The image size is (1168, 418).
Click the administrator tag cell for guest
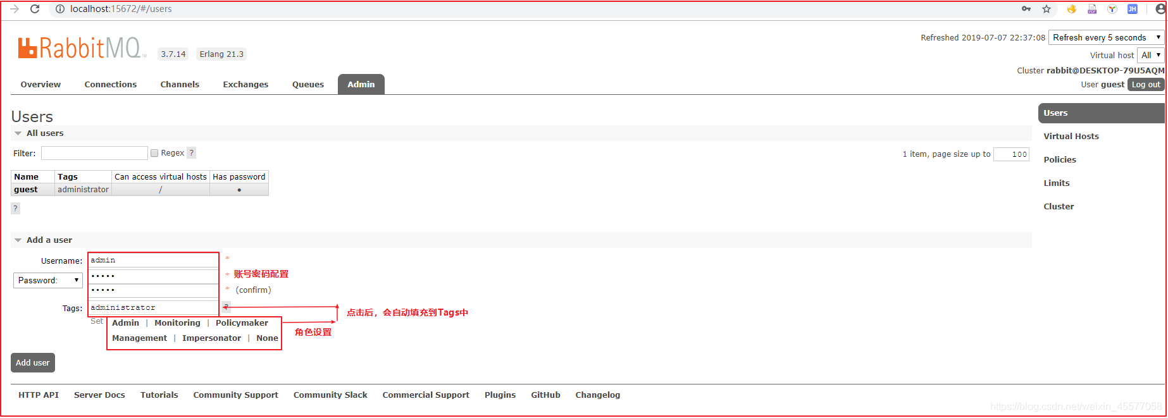coord(83,189)
